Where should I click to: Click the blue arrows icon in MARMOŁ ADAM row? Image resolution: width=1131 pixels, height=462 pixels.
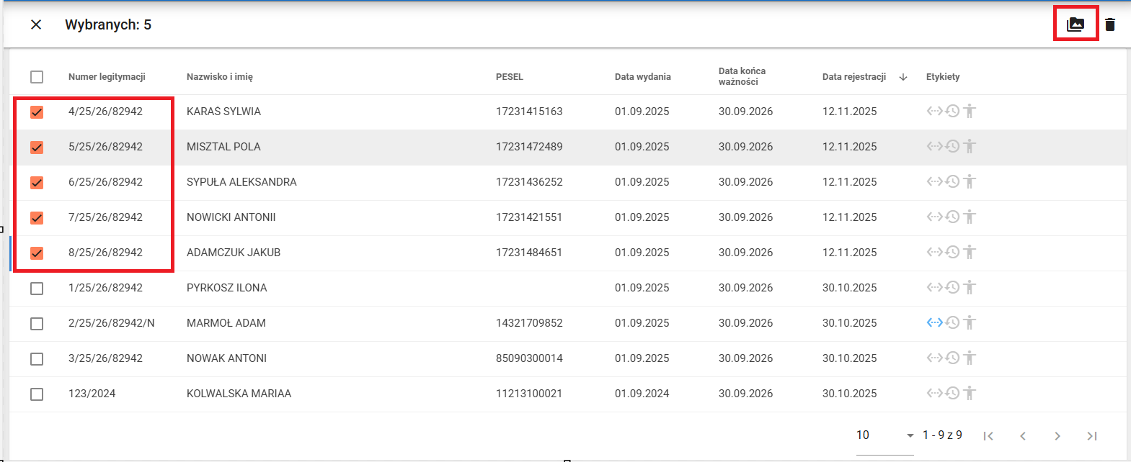tap(934, 322)
